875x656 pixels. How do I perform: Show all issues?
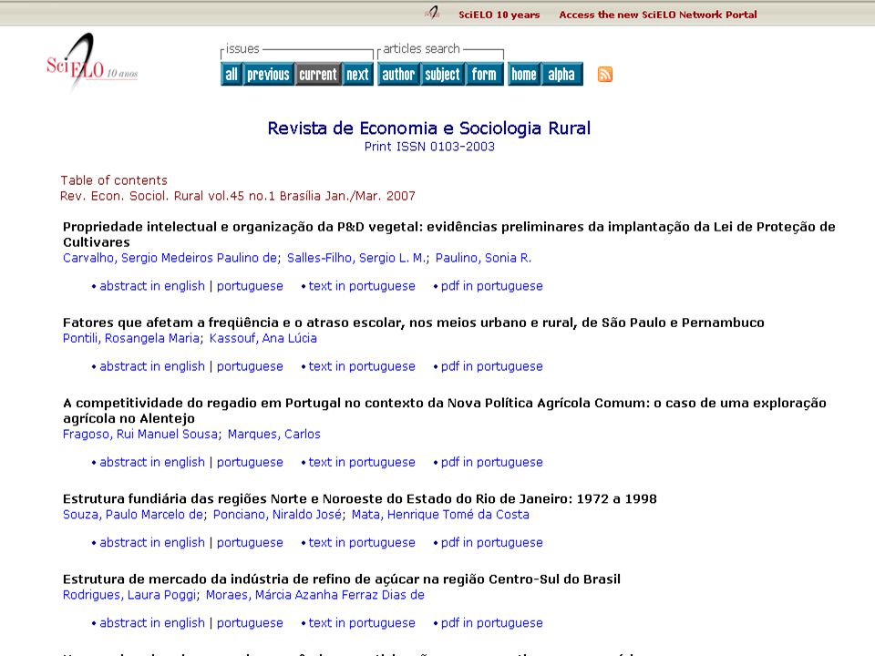coord(231,74)
